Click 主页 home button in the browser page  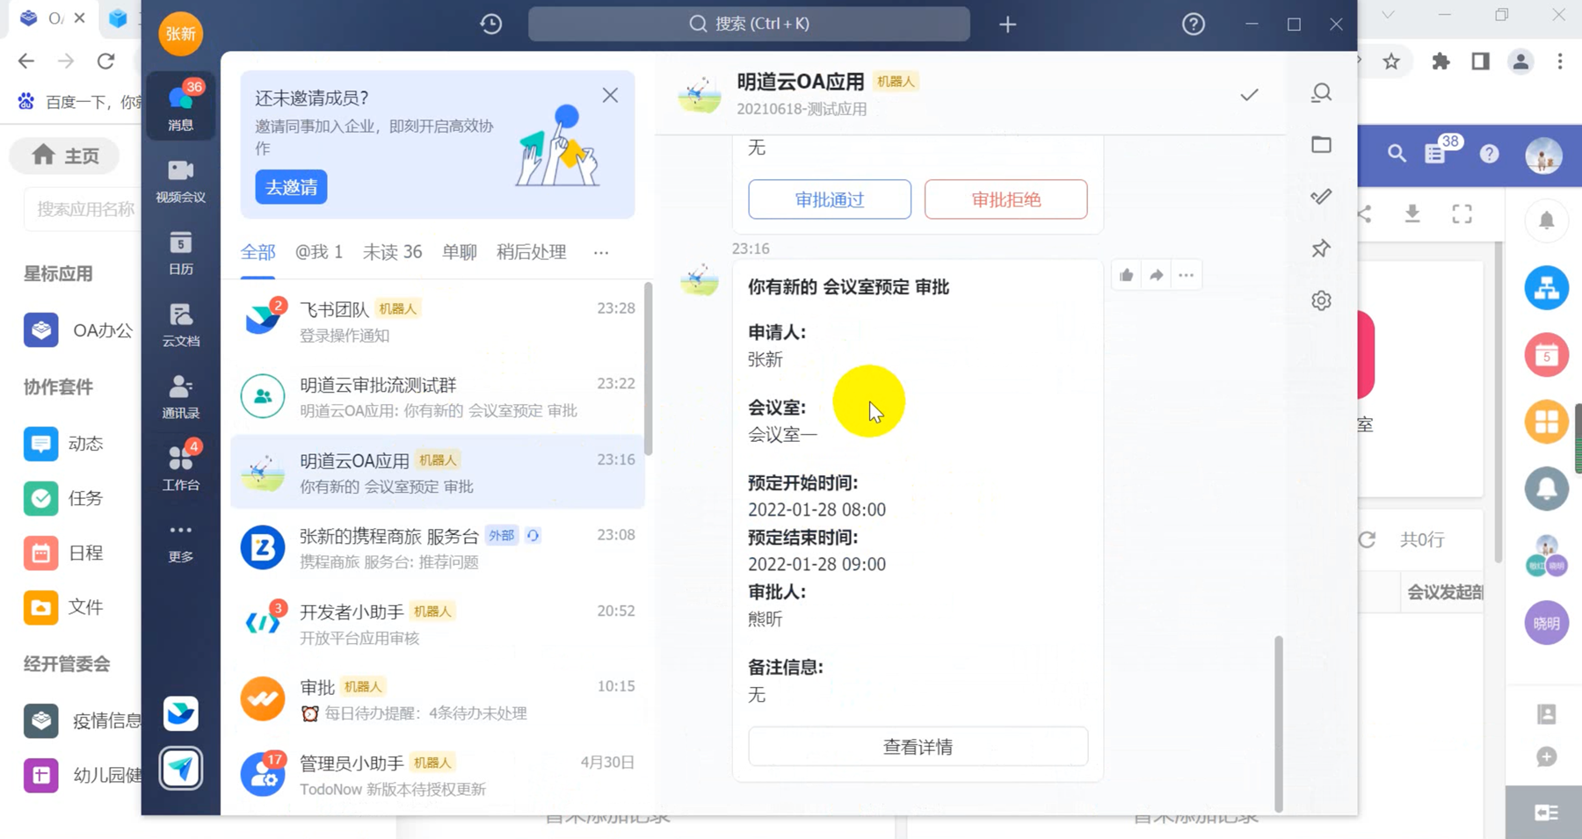click(65, 156)
